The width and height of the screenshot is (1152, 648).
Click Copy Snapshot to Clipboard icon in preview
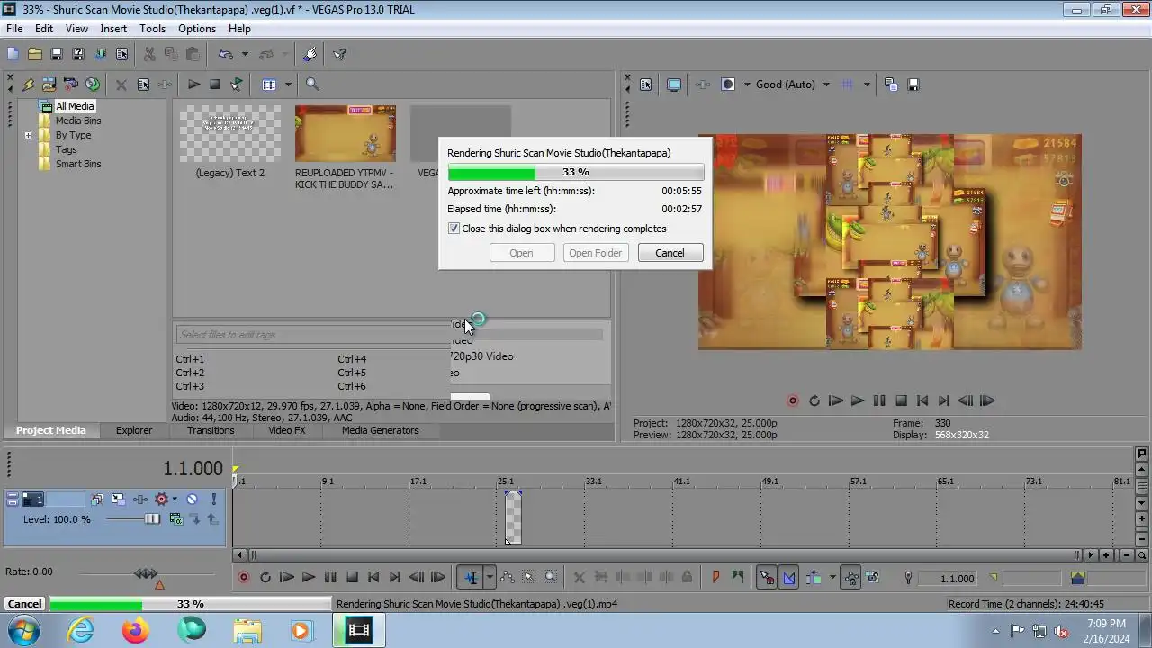891,85
